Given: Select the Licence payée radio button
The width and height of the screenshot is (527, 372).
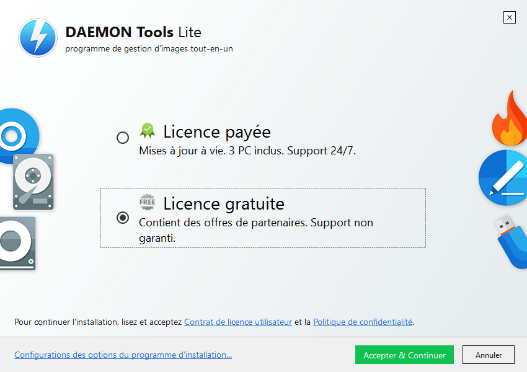Looking at the screenshot, I should [123, 138].
